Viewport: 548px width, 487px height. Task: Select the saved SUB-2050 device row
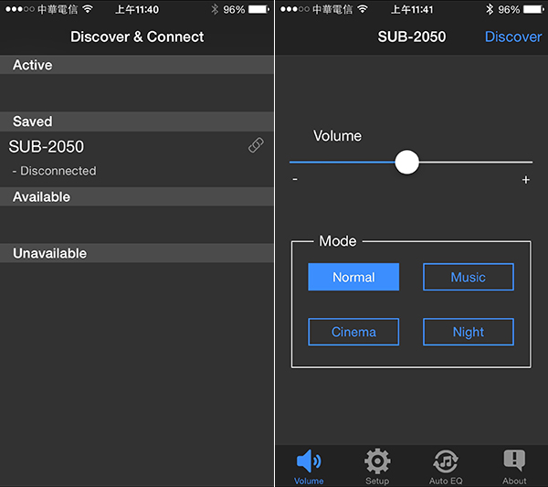pyautogui.click(x=137, y=159)
